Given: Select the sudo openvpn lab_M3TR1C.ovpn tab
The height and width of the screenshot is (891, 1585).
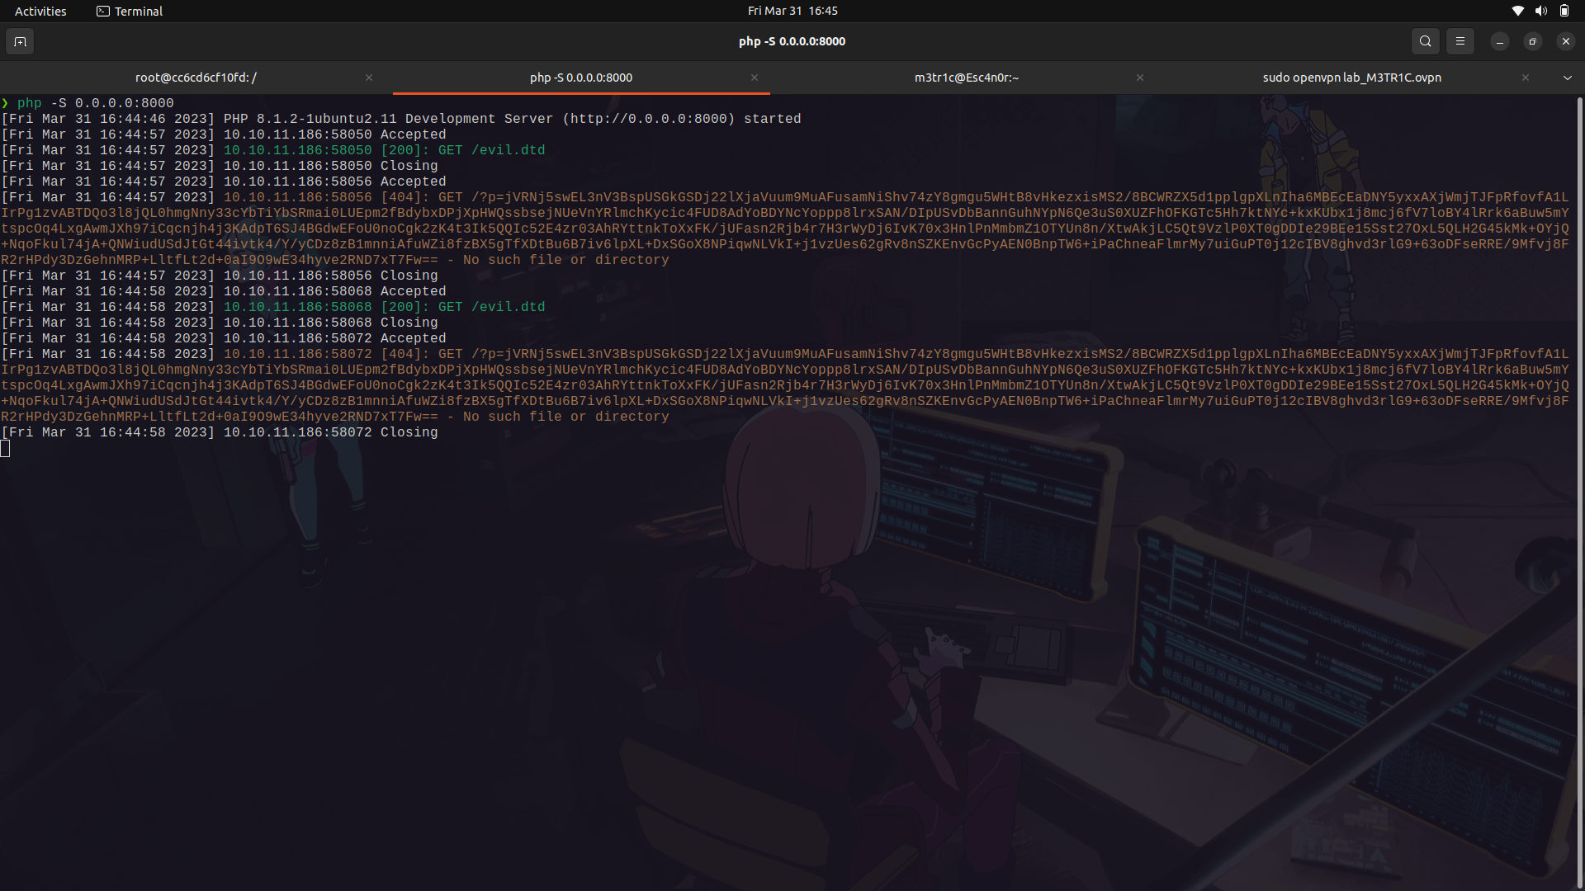Looking at the screenshot, I should [1351, 78].
